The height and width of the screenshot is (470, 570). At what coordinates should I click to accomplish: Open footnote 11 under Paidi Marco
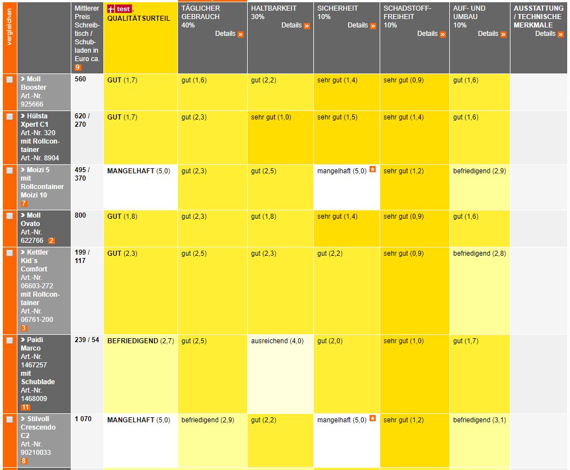[x=25, y=407]
